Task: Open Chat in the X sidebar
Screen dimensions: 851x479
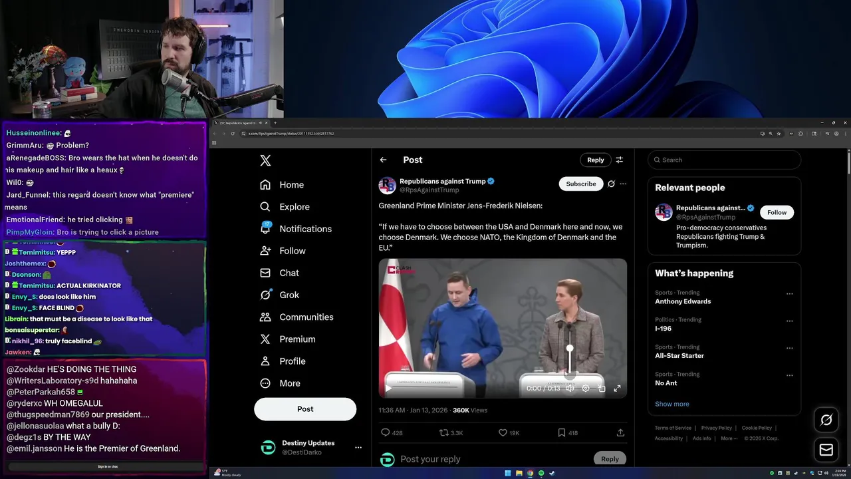Action: (279, 273)
